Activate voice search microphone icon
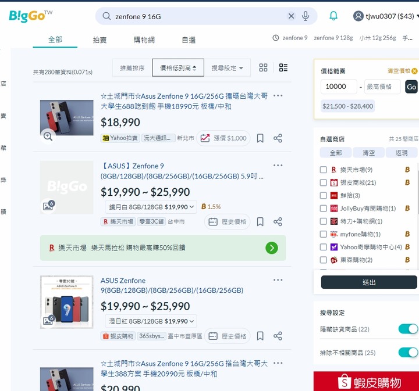This screenshot has height=391, width=419. pyautogui.click(x=306, y=16)
